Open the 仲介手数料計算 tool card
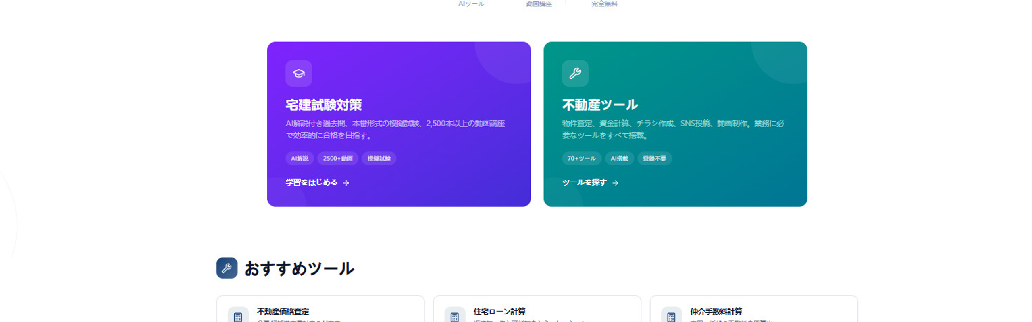Screen dimensions: 1032x322 point(753,309)
